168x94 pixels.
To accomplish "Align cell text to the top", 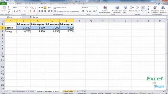I will click(x=39, y=8).
